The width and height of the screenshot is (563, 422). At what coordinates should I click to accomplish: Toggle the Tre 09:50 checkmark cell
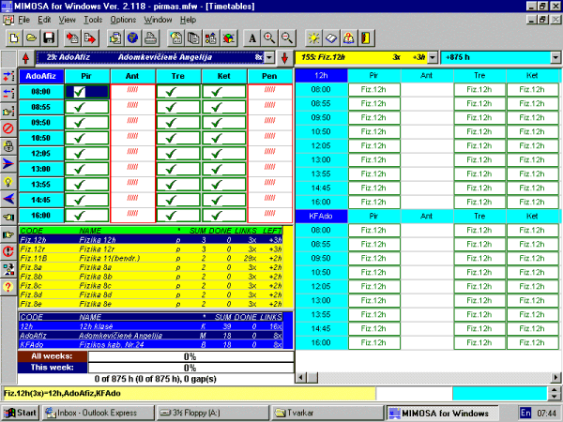(179, 122)
